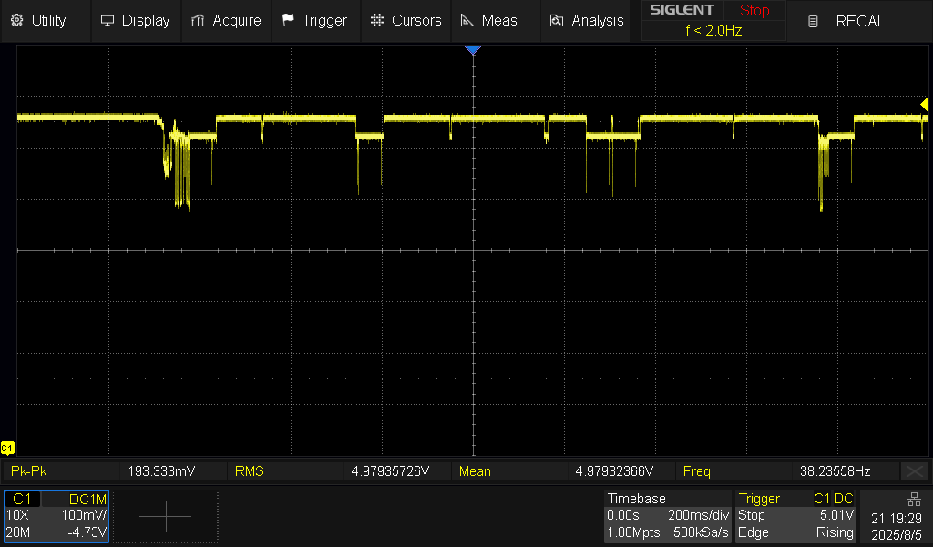This screenshot has height=547, width=933.
Task: Expand the Timebase settings box
Action: [667, 516]
